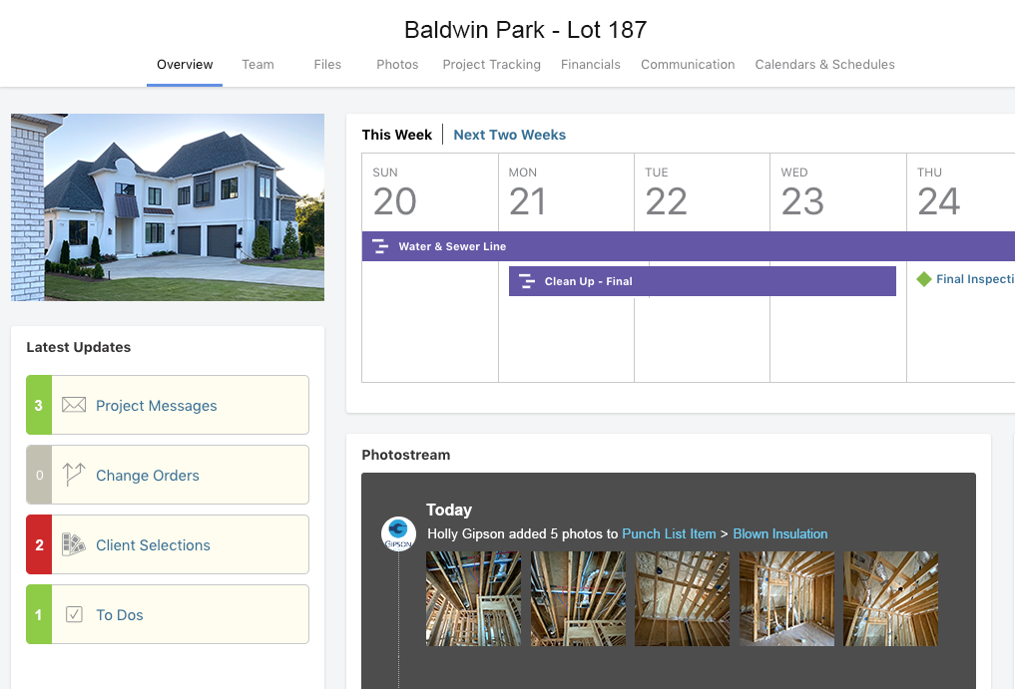View the last Photostream thumbnail

click(x=890, y=598)
